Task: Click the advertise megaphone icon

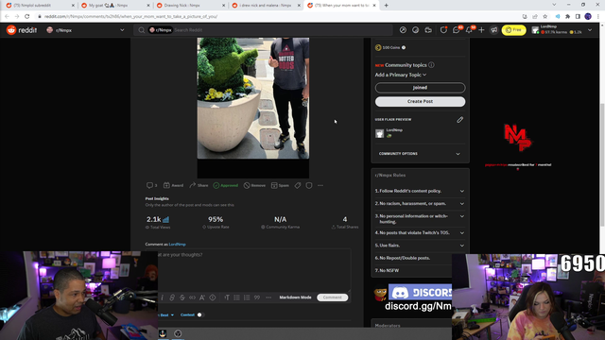Action: [x=493, y=30]
